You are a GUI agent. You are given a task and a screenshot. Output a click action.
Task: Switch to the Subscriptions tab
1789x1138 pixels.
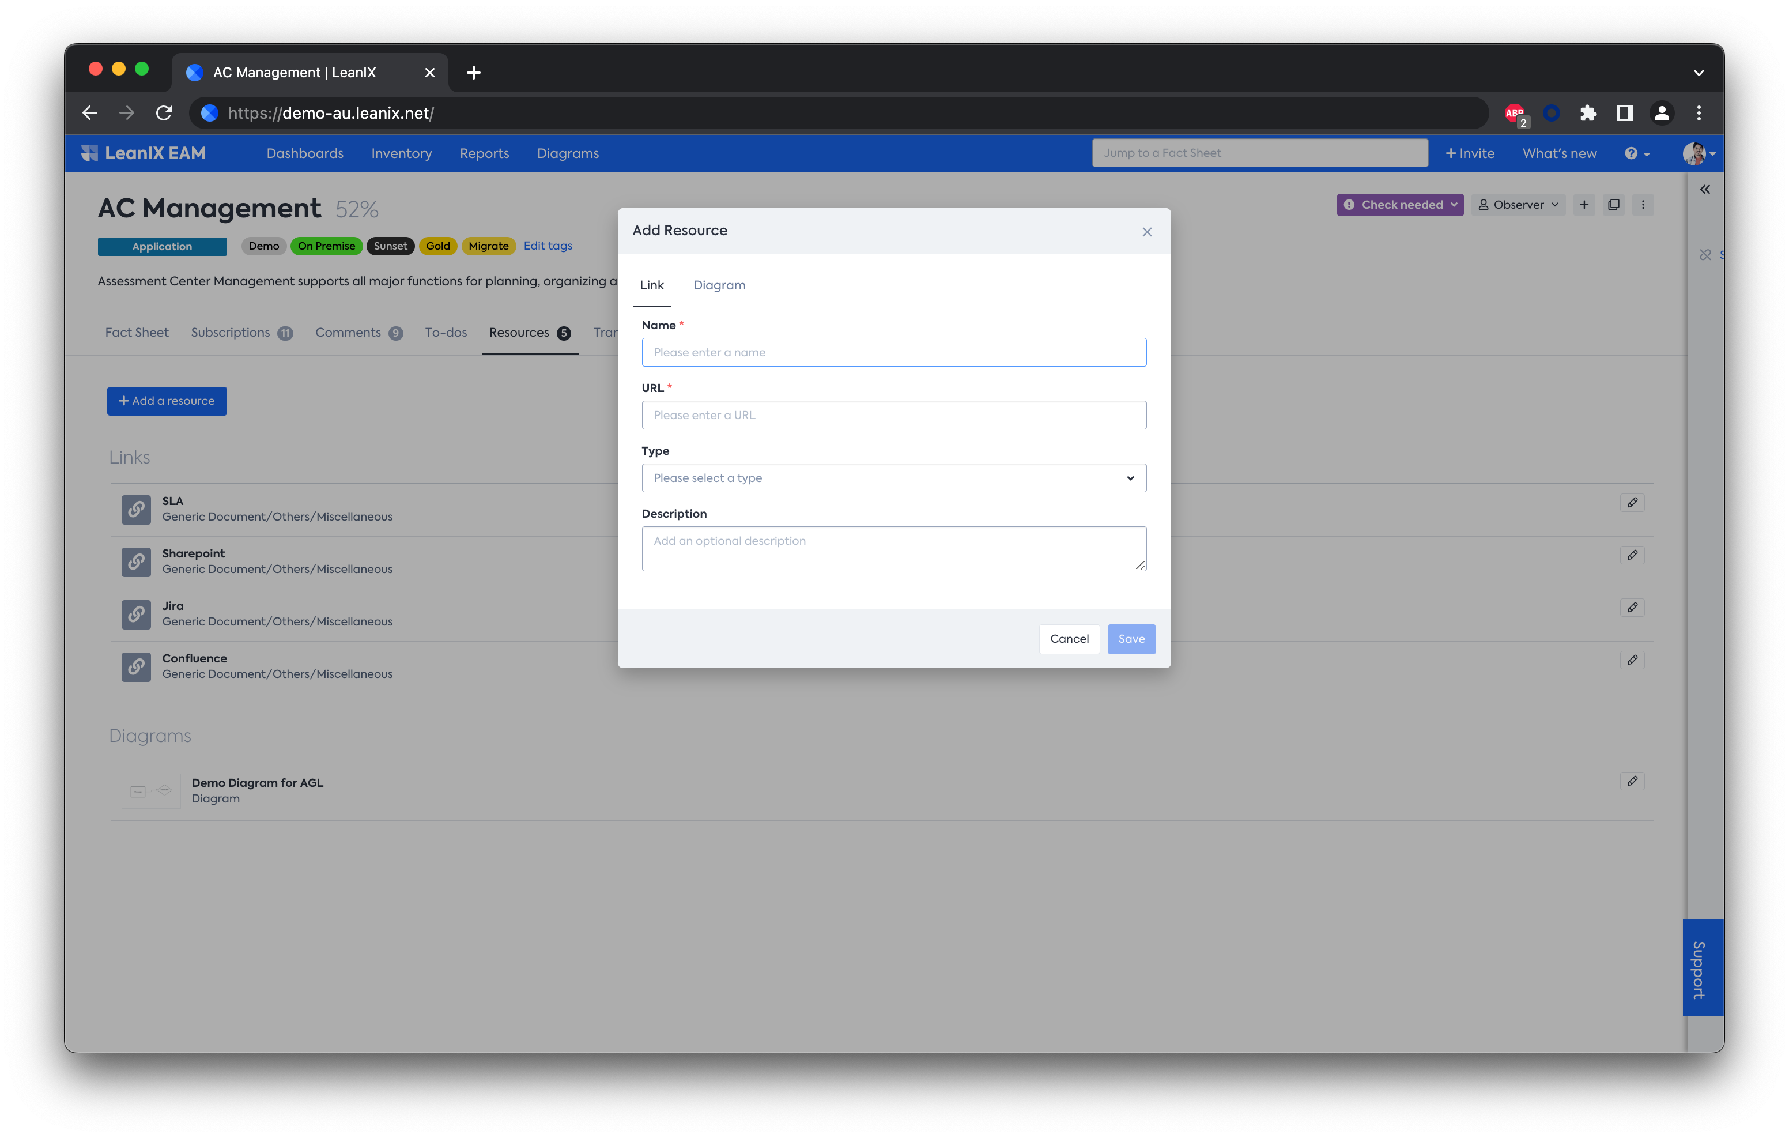[x=241, y=332]
